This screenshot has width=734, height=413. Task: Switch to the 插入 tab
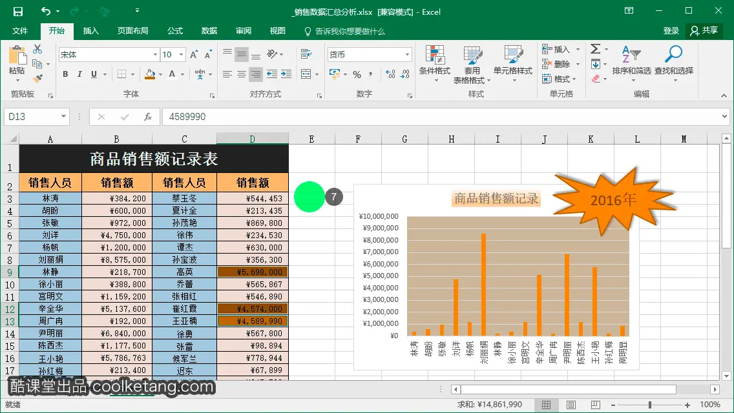91,31
